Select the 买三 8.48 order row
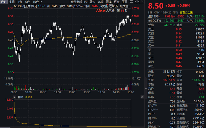This screenshot has height=128, width=206. [176, 58]
